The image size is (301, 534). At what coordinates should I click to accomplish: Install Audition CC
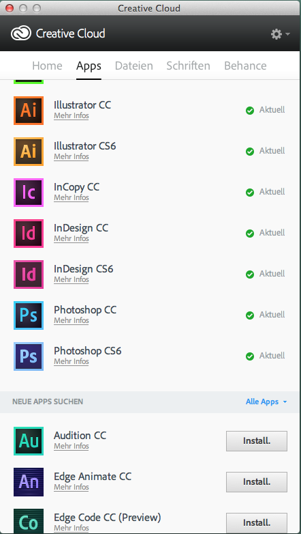point(257,441)
